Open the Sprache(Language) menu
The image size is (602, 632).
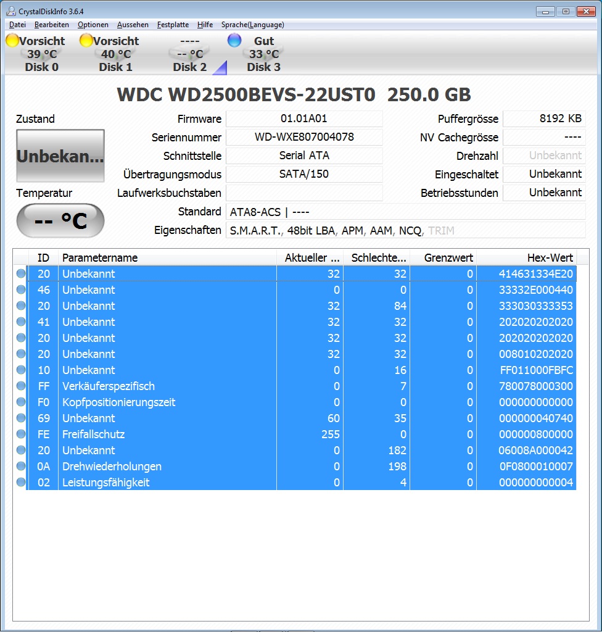pos(253,25)
